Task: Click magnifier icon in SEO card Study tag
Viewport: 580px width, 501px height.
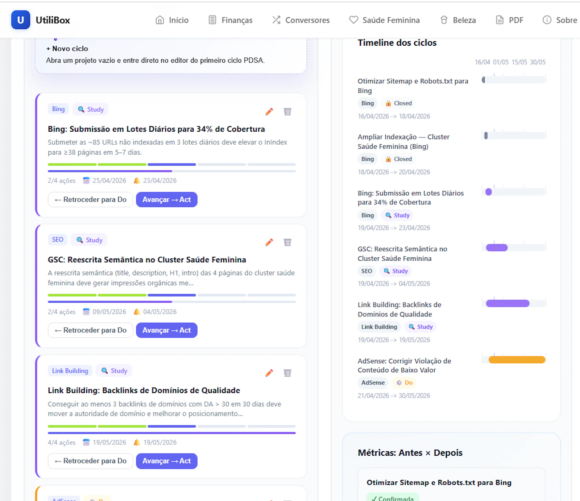Action: pyautogui.click(x=80, y=240)
